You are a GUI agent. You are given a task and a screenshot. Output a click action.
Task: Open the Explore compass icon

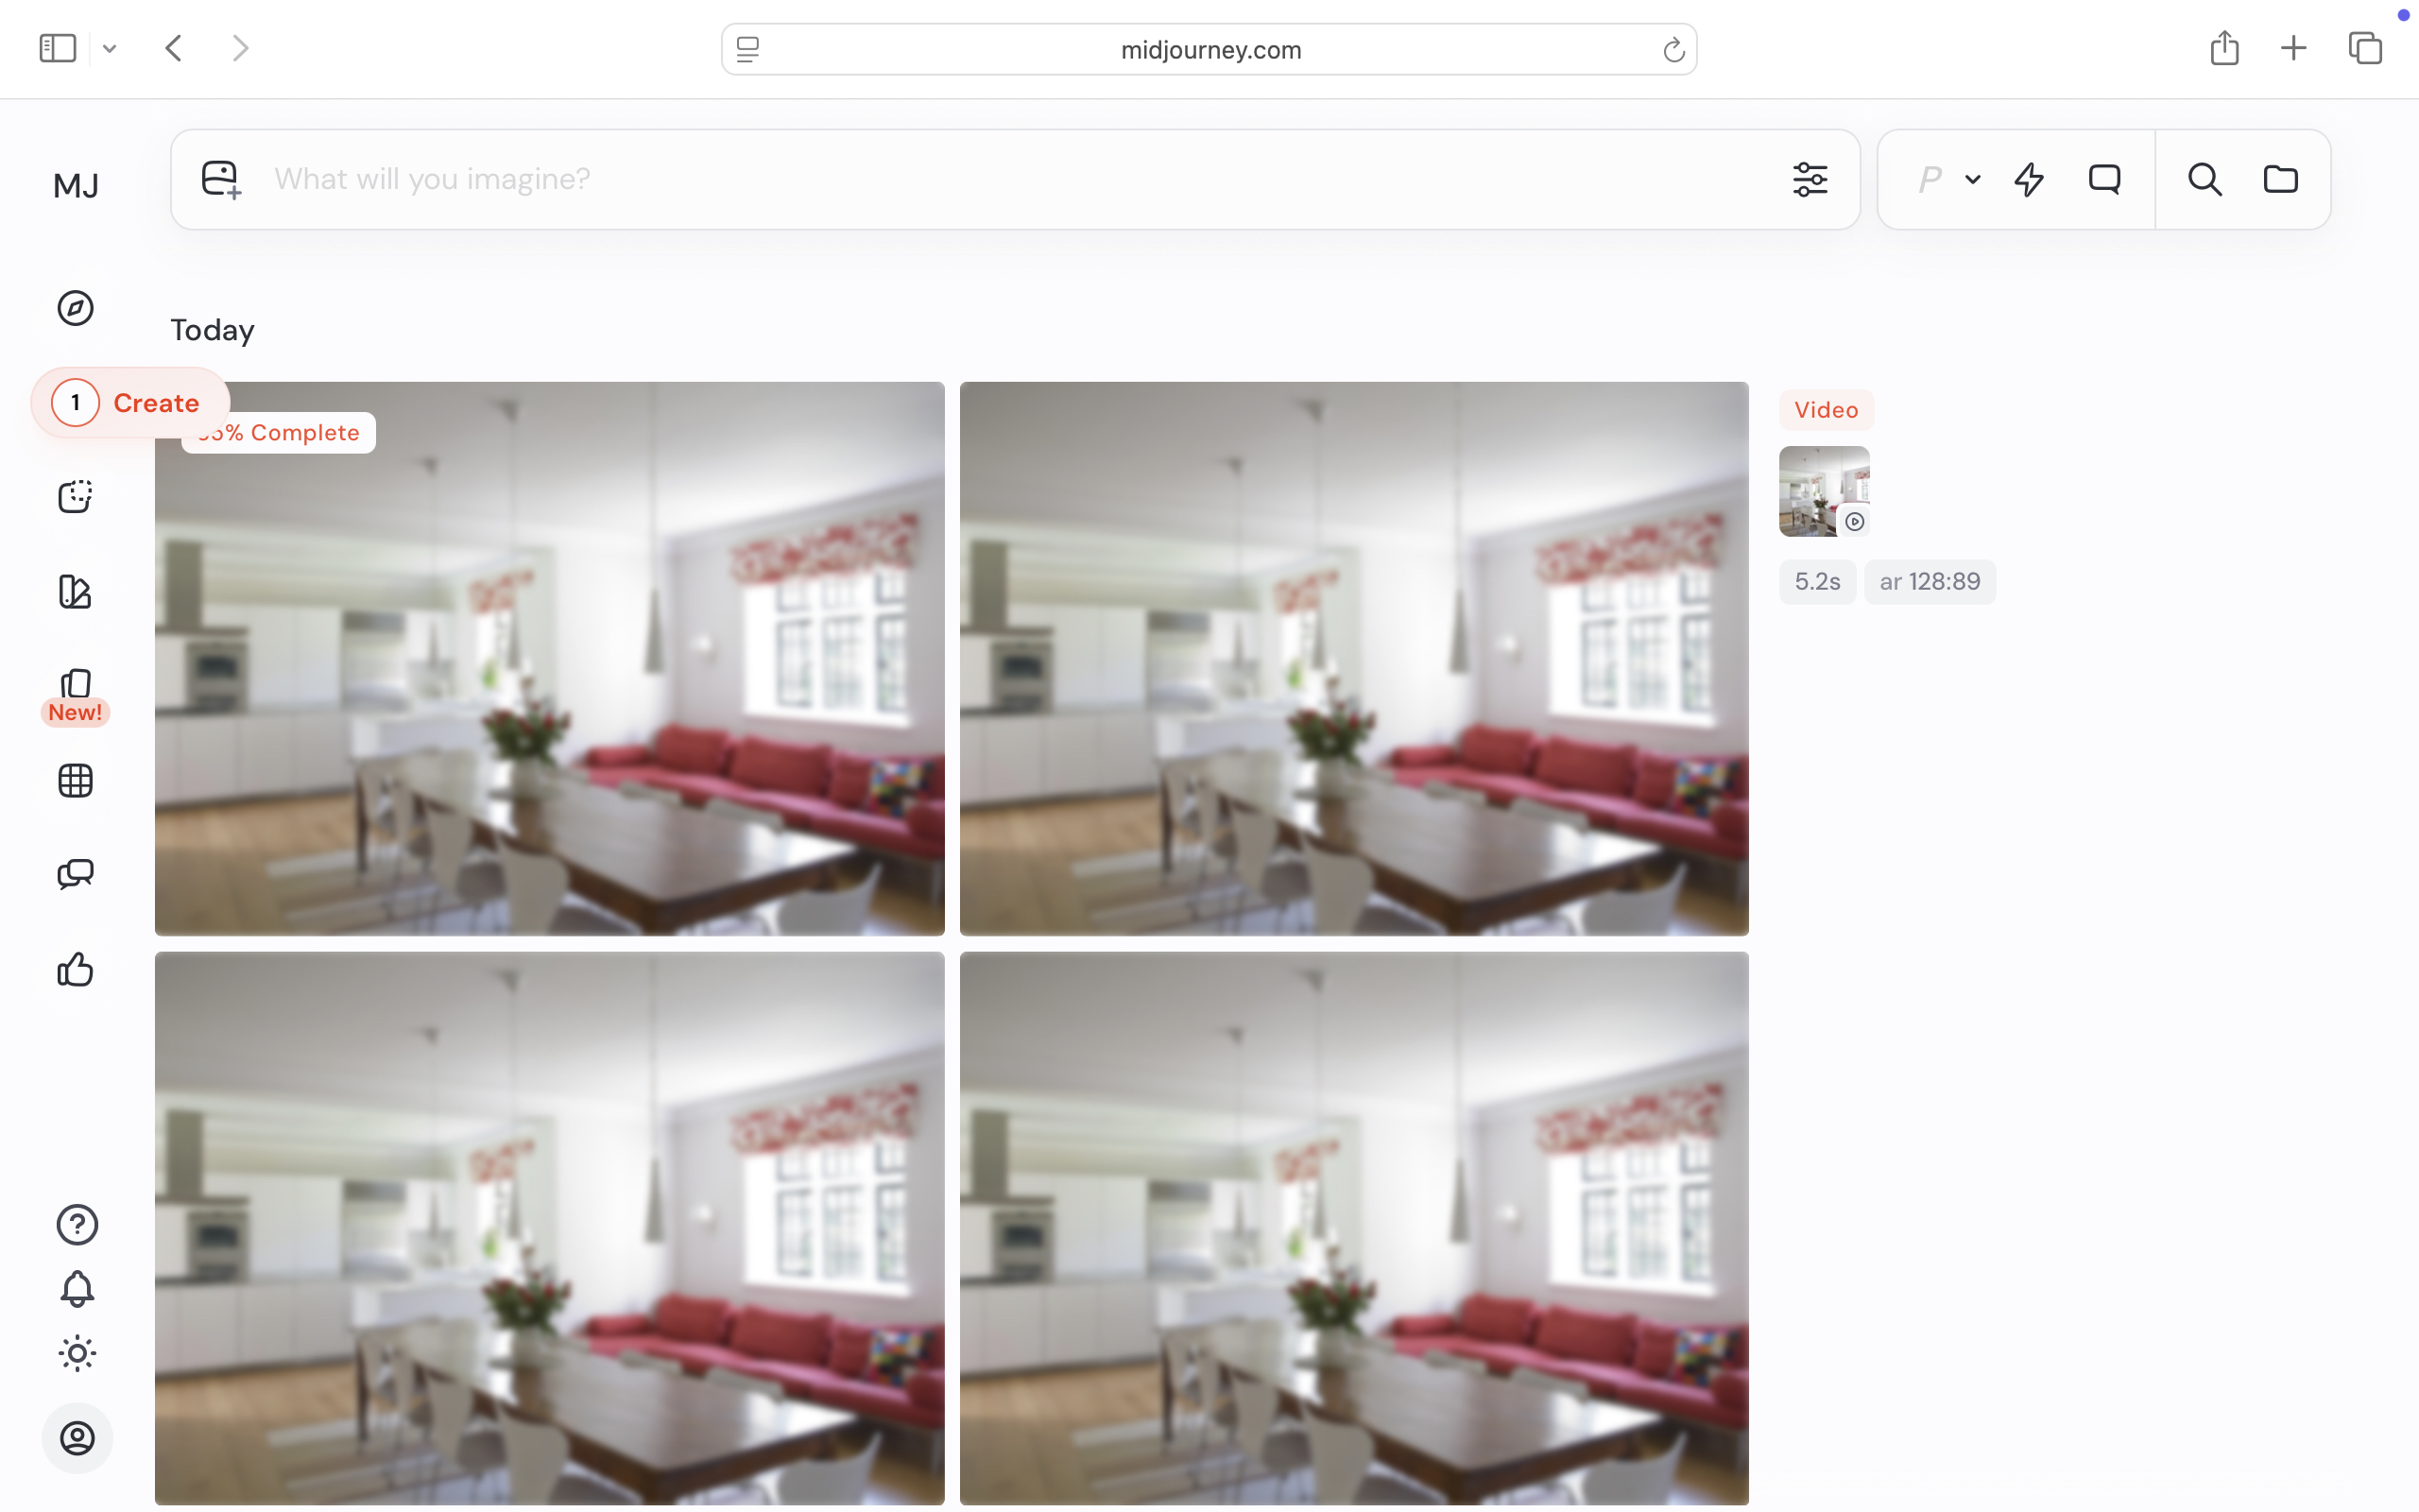pyautogui.click(x=75, y=308)
